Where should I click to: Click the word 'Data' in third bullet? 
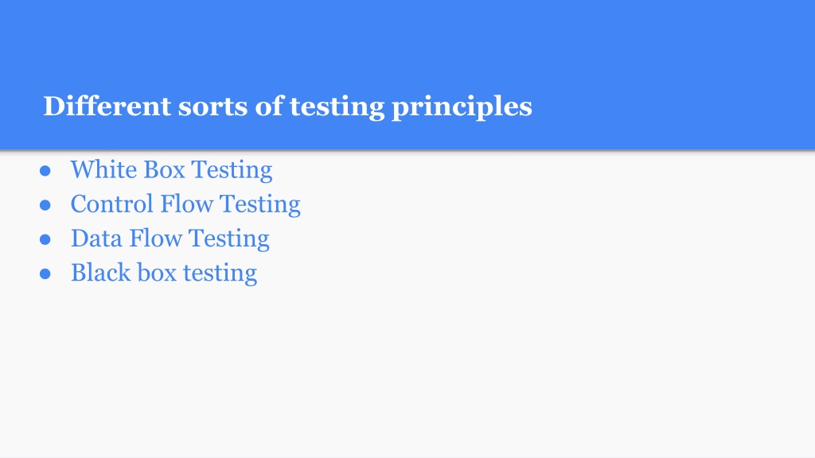(x=96, y=238)
